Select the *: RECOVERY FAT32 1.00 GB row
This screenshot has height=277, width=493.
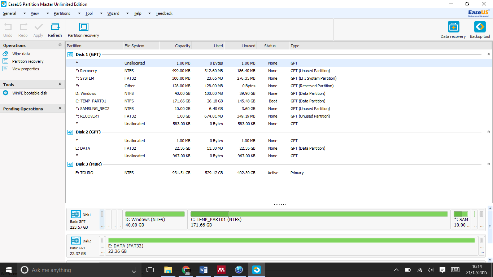tap(279, 116)
